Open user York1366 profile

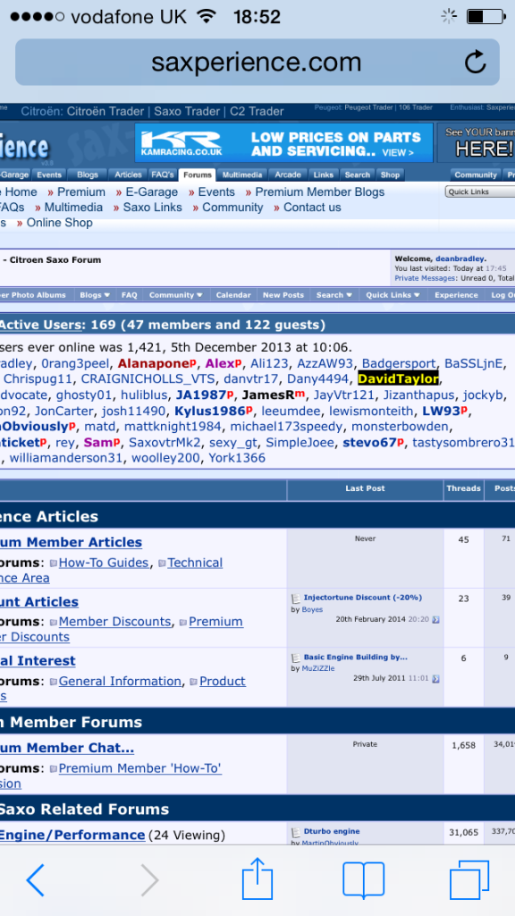pyautogui.click(x=237, y=457)
